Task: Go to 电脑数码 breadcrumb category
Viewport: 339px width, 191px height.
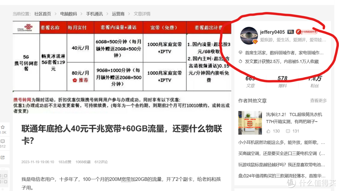Action: pos(68,14)
